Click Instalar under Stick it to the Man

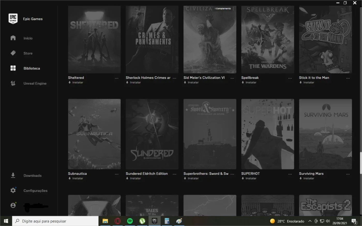[x=307, y=82]
